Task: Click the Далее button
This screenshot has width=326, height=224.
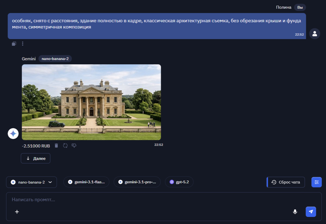Action: pyautogui.click(x=36, y=159)
